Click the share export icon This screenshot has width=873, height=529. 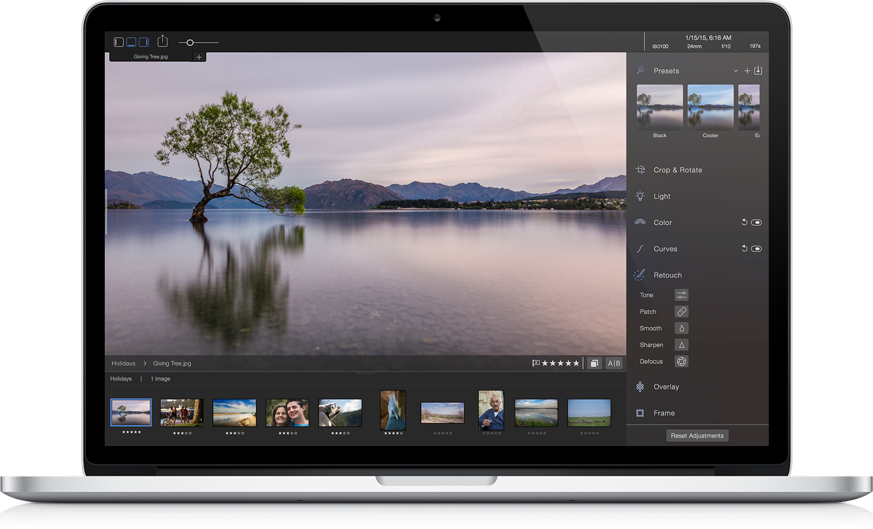click(x=163, y=41)
